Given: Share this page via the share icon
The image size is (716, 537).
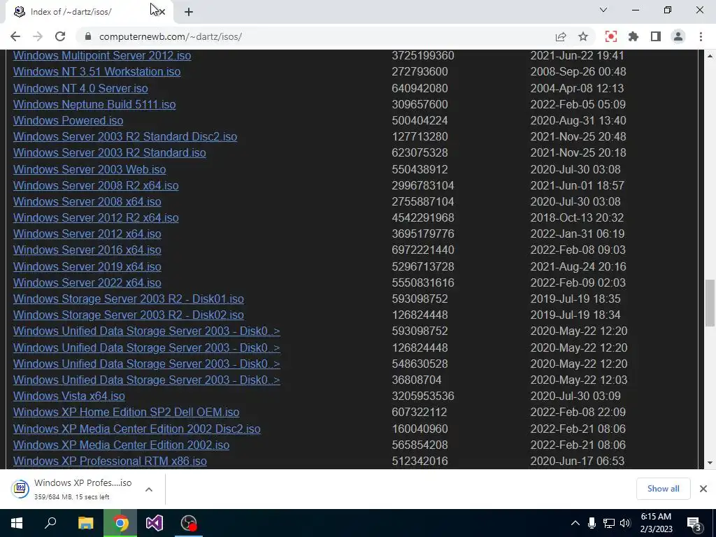Looking at the screenshot, I should (x=561, y=36).
